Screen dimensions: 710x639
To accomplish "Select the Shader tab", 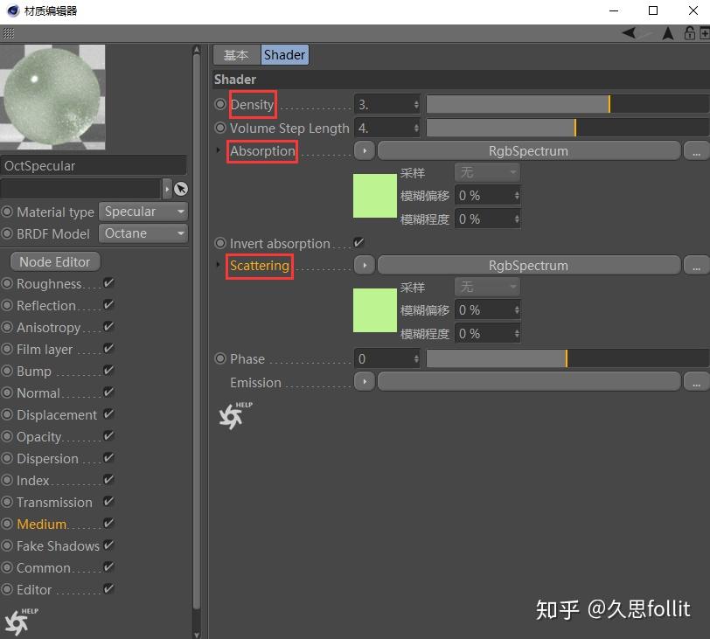I will click(x=284, y=54).
